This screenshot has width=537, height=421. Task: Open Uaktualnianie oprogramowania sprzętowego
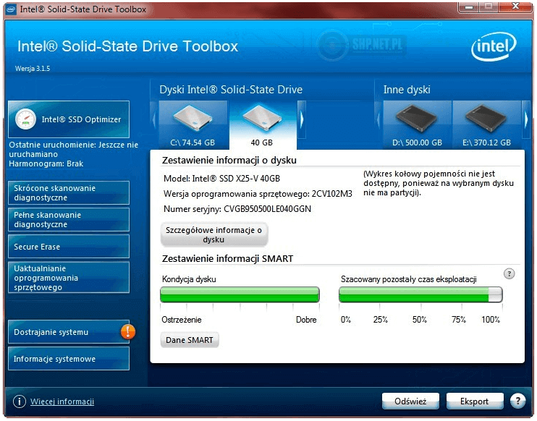[x=69, y=278]
